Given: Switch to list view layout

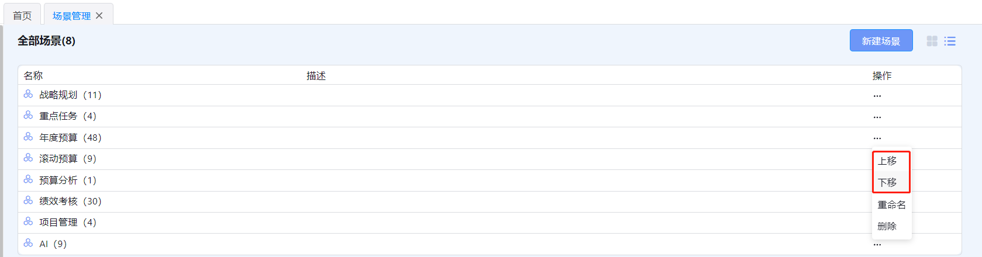Looking at the screenshot, I should tap(950, 41).
